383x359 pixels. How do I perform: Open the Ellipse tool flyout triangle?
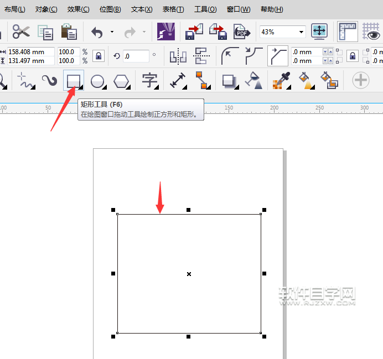click(104, 87)
